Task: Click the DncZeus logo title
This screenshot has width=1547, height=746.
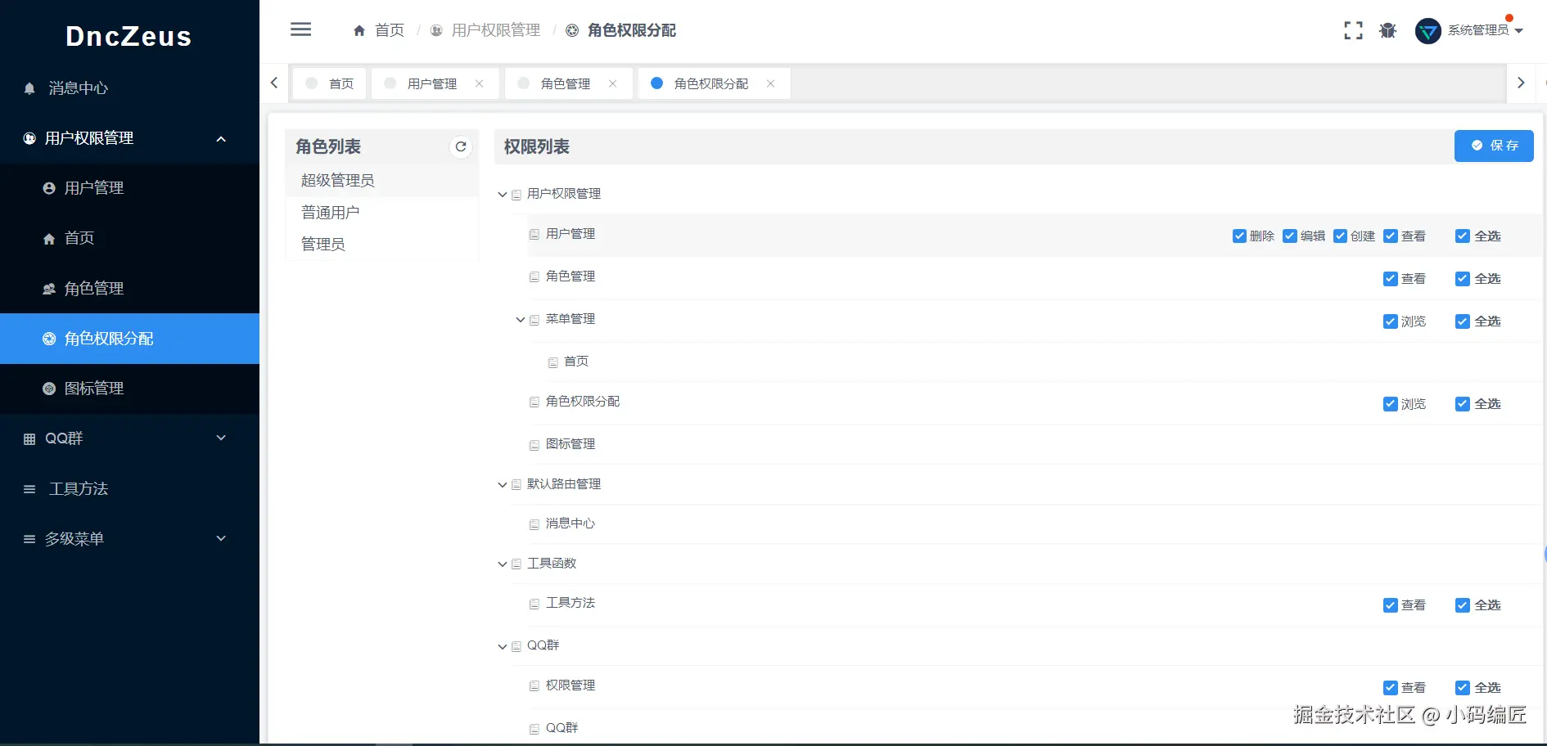Action: (x=129, y=36)
